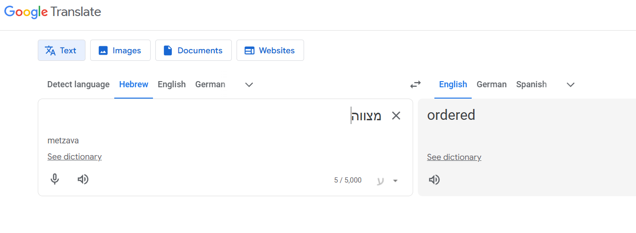Image resolution: width=636 pixels, height=233 pixels.
Task: Click the swap languages arrows icon
Action: click(x=415, y=84)
